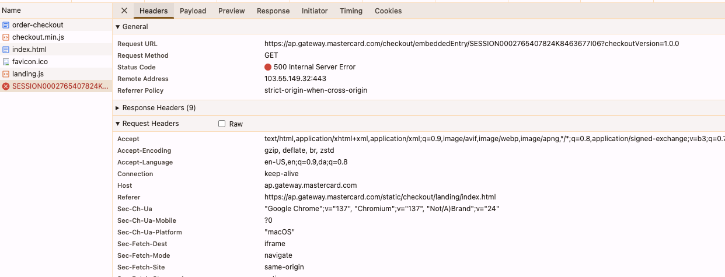Open the Cookies tab
The image size is (725, 277).
(x=388, y=10)
